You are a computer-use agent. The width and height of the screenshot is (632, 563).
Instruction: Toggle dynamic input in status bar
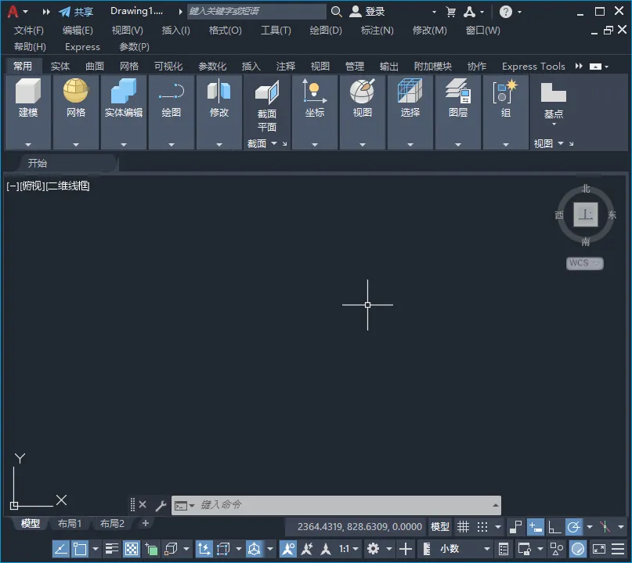535,527
